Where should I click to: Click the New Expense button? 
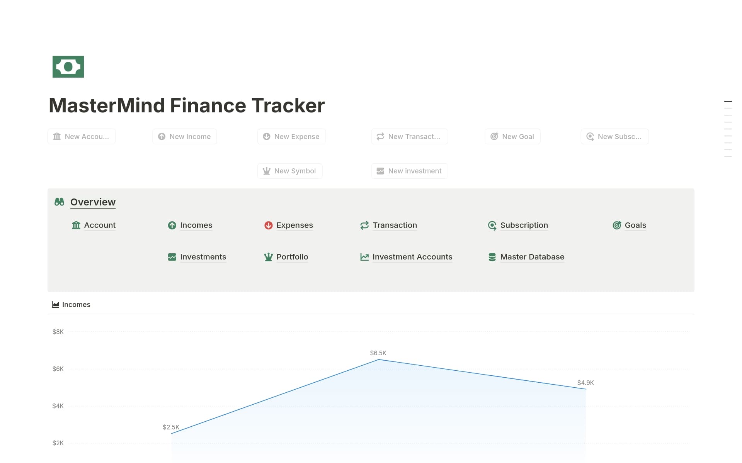click(291, 136)
